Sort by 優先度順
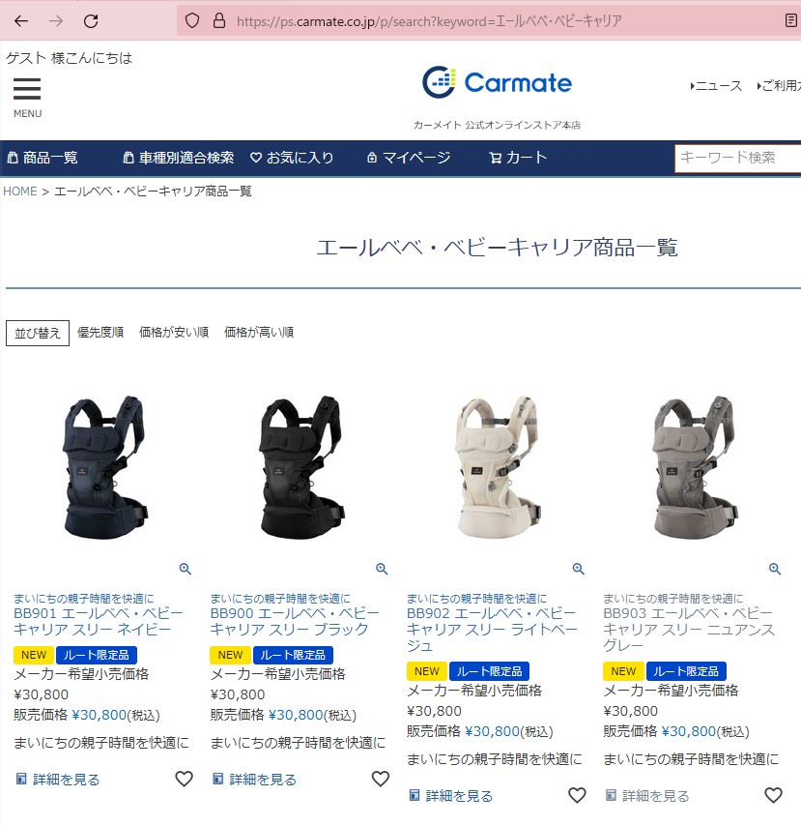This screenshot has height=826, width=801. tap(100, 333)
